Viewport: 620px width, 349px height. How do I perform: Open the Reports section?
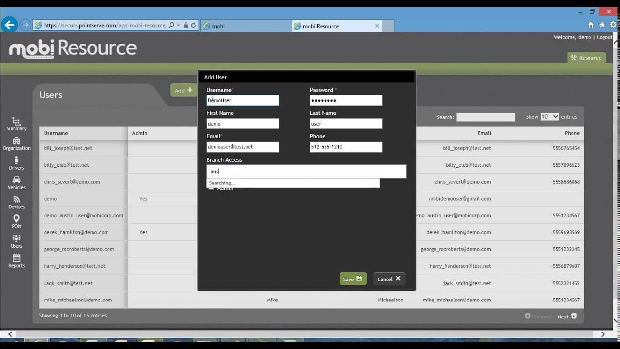[x=16, y=261]
